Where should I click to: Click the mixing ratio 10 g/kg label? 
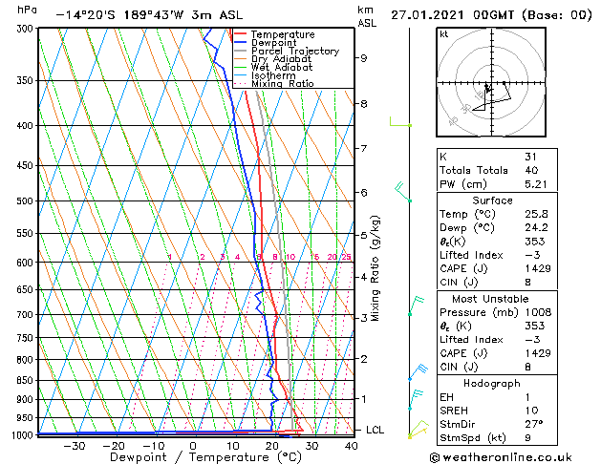290,257
